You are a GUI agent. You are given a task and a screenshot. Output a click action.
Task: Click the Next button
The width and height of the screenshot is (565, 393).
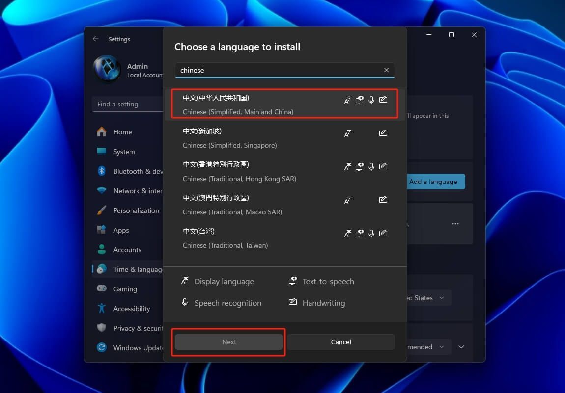click(229, 342)
